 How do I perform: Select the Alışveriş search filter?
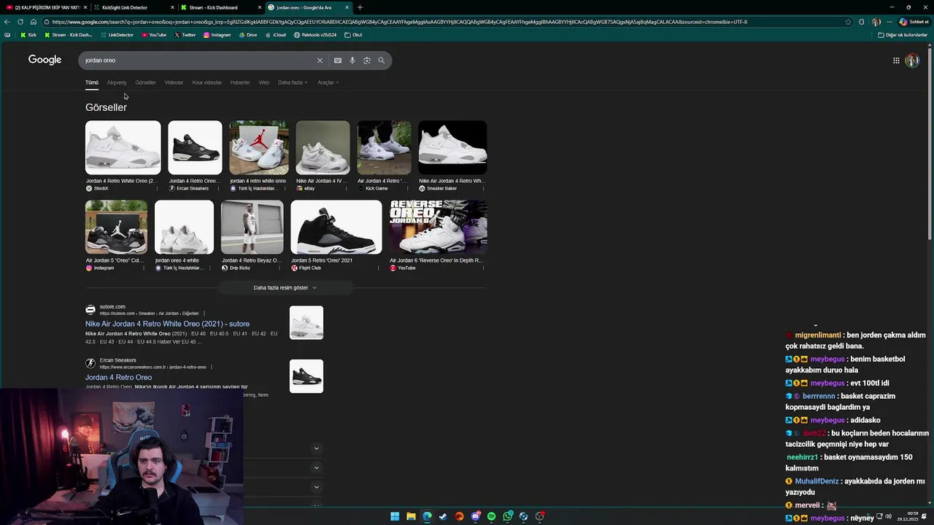117,82
